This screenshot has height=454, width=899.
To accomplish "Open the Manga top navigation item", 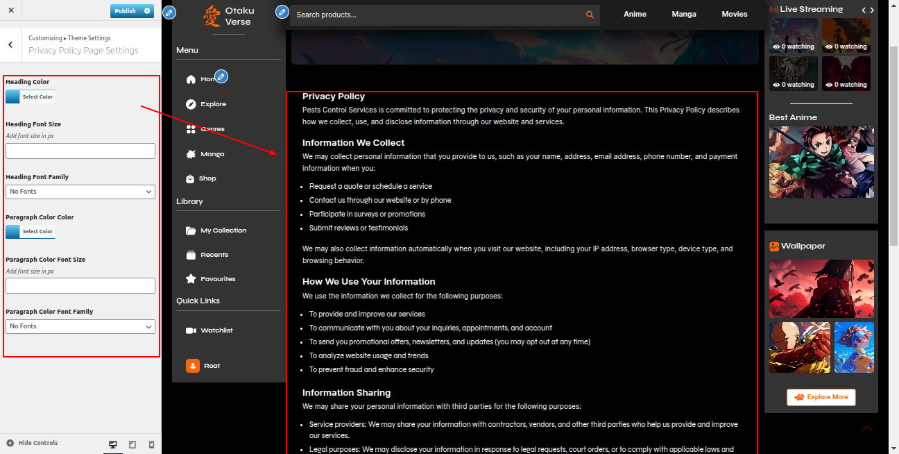I will click(684, 14).
